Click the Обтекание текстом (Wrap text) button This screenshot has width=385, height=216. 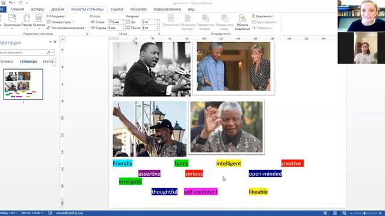pos(187,22)
